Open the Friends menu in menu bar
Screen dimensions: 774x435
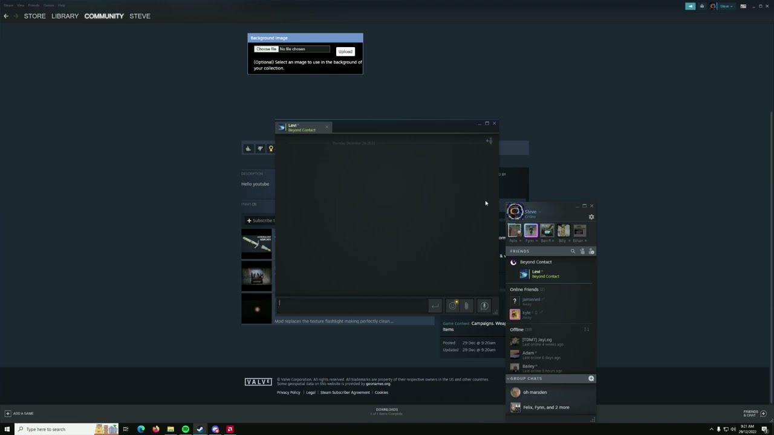(x=33, y=5)
